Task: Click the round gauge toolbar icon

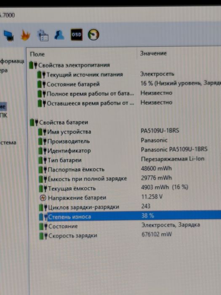Action: (x=93, y=35)
